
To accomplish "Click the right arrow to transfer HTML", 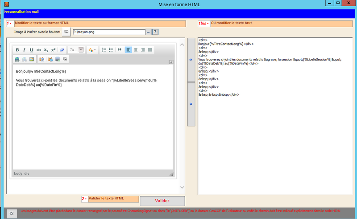I will (191, 59).
